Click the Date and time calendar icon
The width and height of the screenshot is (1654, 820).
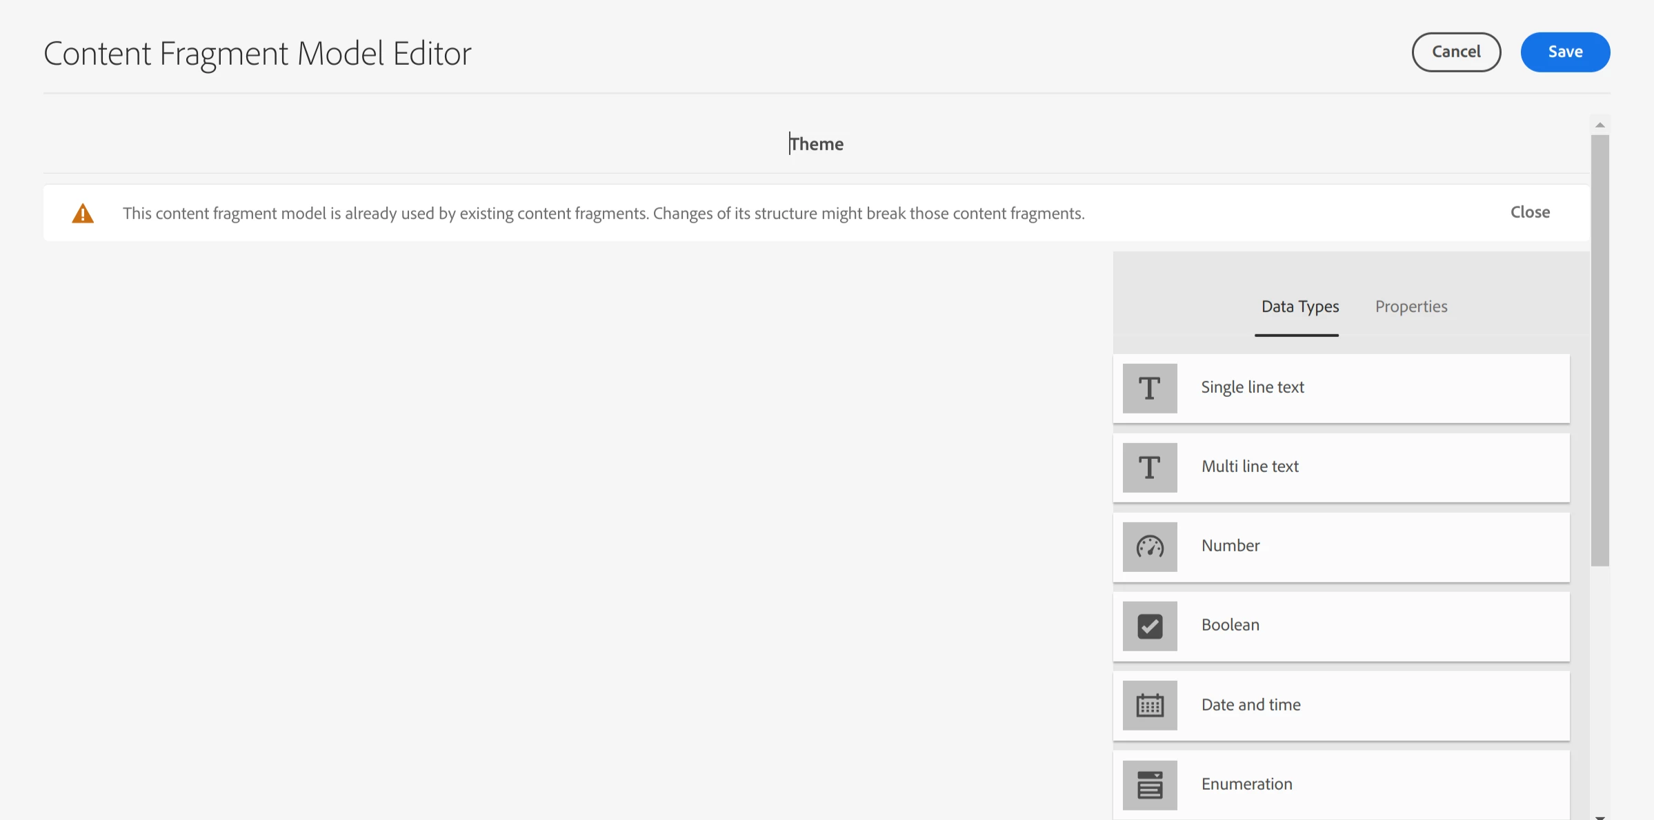[x=1149, y=706]
